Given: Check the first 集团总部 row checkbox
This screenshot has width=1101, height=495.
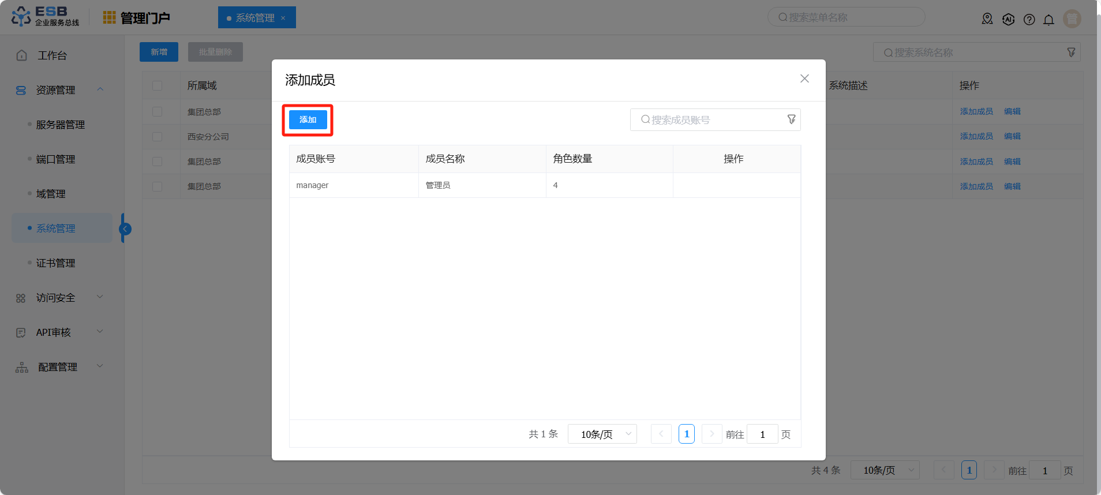Looking at the screenshot, I should [x=158, y=112].
